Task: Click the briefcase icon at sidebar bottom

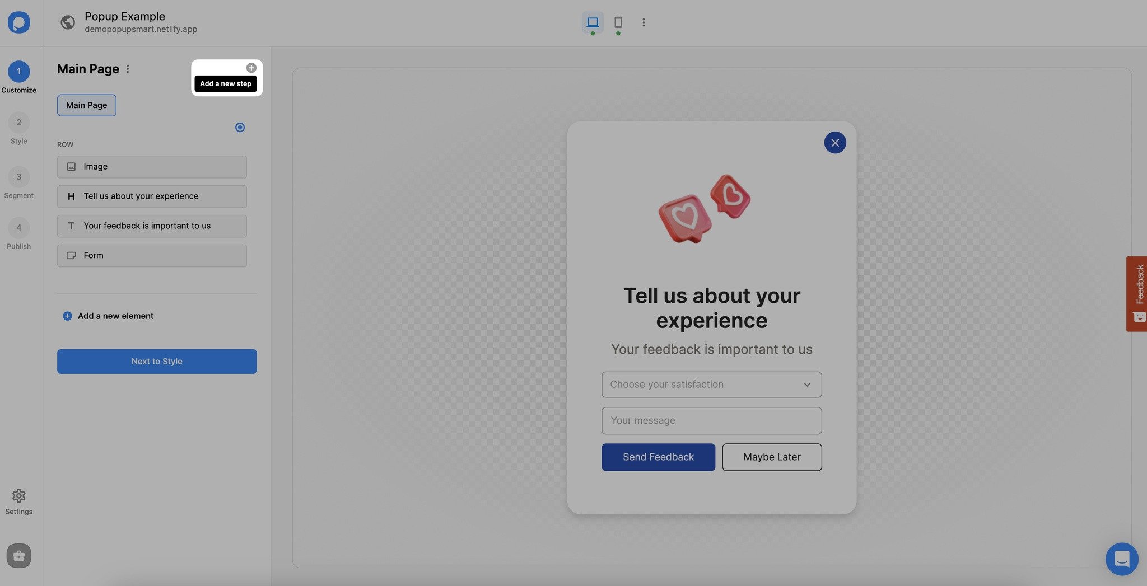Action: coord(19,555)
